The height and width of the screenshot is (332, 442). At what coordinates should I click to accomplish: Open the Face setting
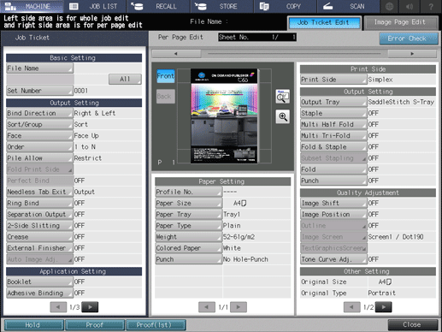[39, 136]
